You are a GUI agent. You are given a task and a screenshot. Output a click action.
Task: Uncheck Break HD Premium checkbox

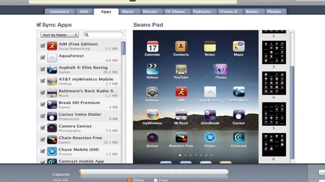coord(43,105)
